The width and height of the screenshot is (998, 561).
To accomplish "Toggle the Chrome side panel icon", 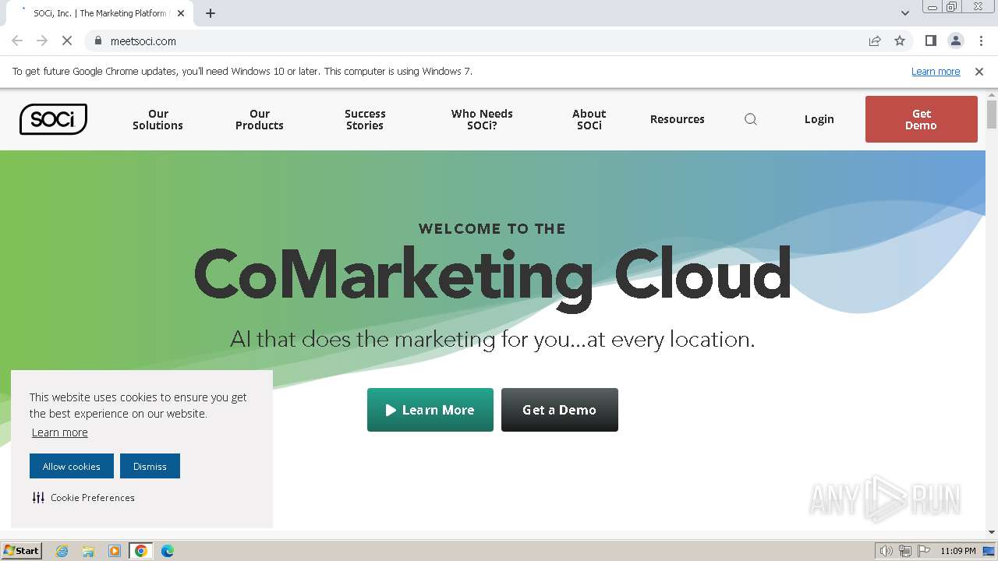I will coord(930,41).
